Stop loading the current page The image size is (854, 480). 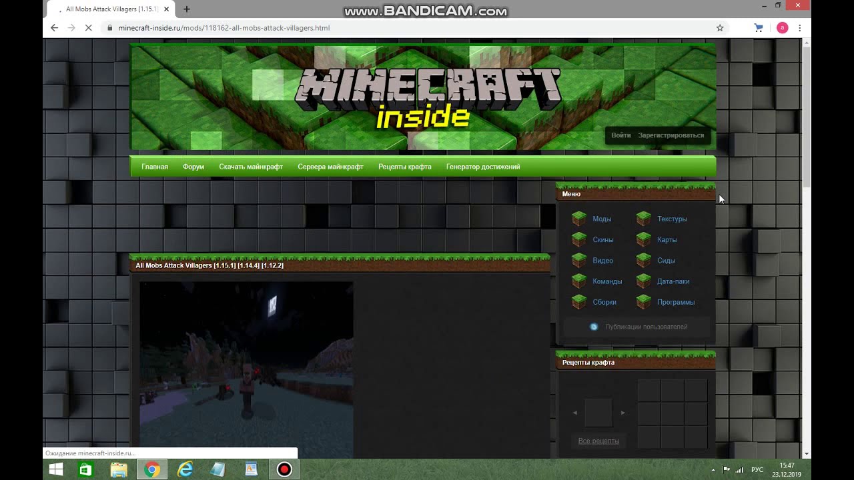[x=89, y=28]
